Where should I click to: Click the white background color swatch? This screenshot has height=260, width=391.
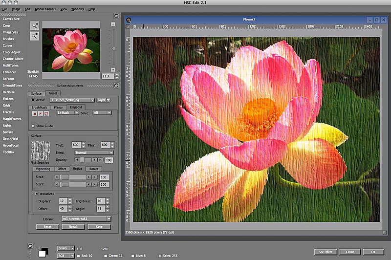tap(43, 254)
